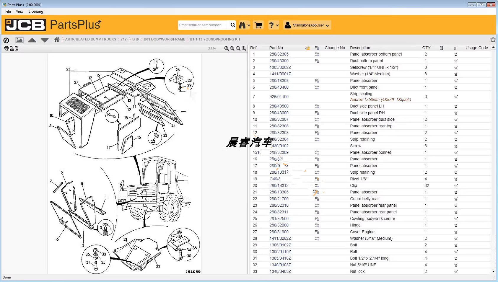Click the notes column header icon
Image resolution: width=498 pixels, height=282 pixels.
pos(441,48)
